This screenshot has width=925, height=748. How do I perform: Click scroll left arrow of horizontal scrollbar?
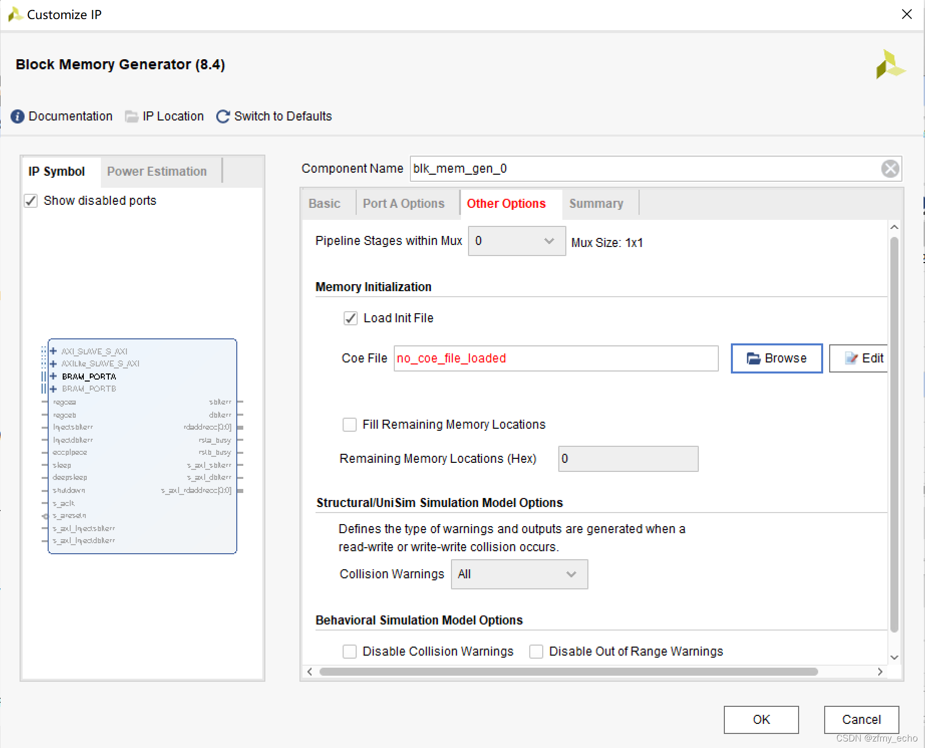(x=310, y=672)
